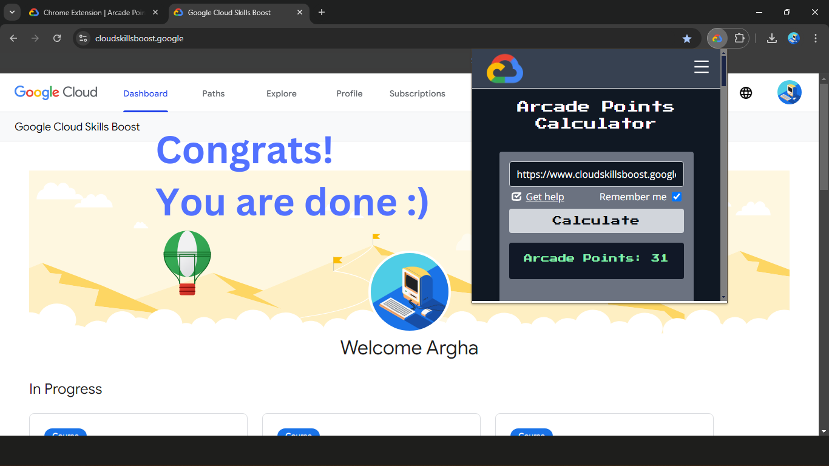Viewport: 829px width, 466px height.
Task: Open a new browser tab
Action: [x=322, y=12]
